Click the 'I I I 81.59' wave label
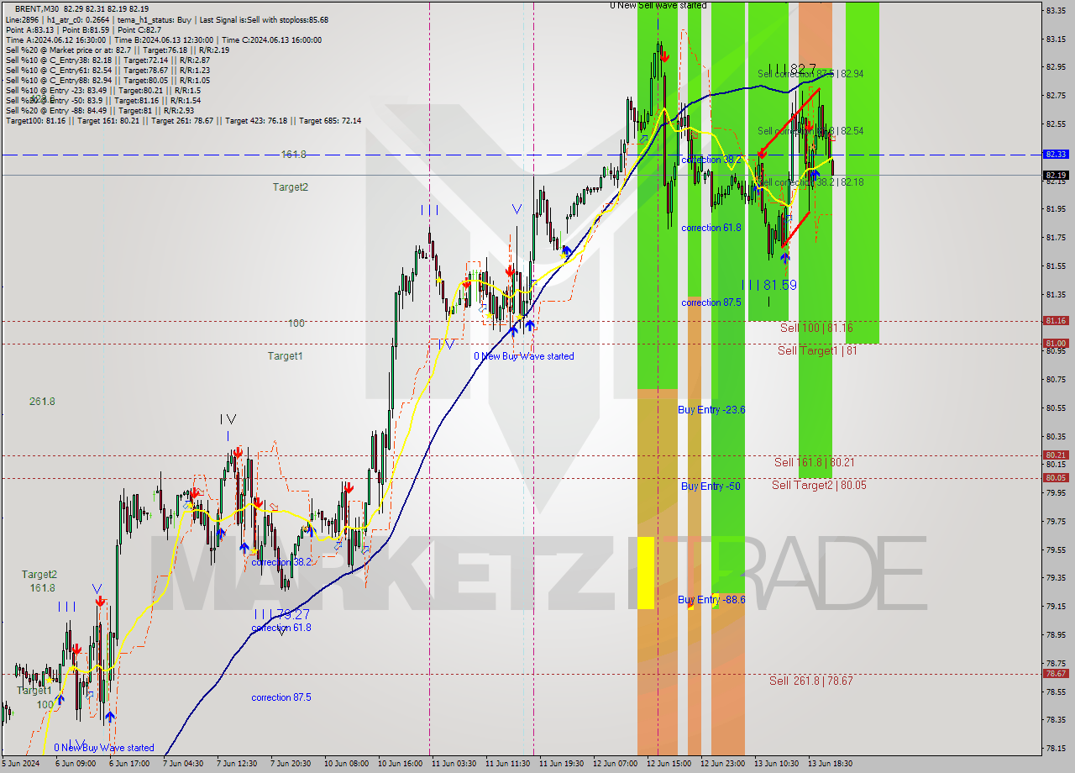This screenshot has height=773, width=1075. click(x=769, y=286)
